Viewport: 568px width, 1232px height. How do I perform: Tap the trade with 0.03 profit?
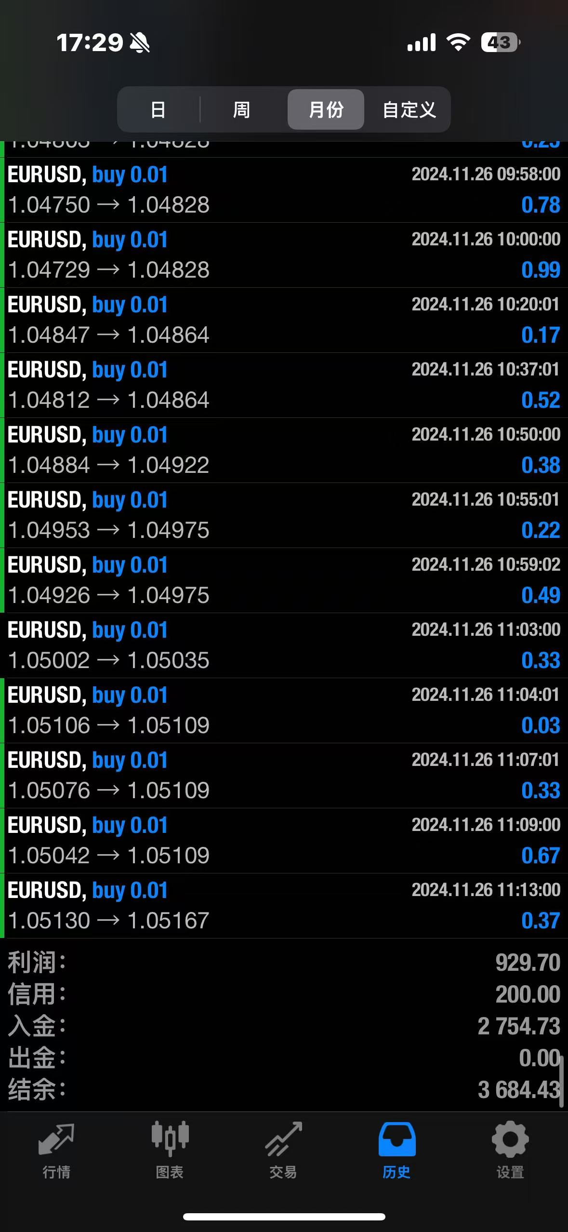tap(284, 710)
